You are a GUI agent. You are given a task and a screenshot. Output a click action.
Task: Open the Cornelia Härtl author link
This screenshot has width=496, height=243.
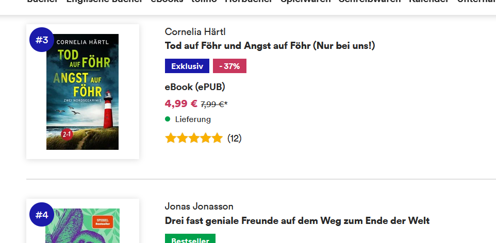pyautogui.click(x=195, y=31)
